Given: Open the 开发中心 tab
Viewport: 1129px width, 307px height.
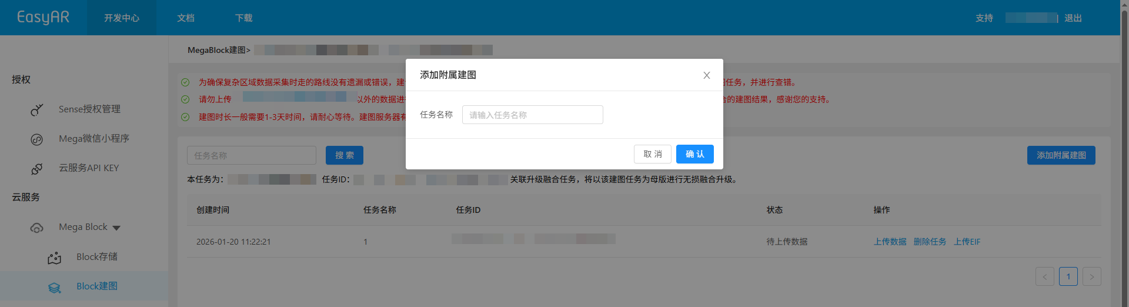Looking at the screenshot, I should point(122,18).
